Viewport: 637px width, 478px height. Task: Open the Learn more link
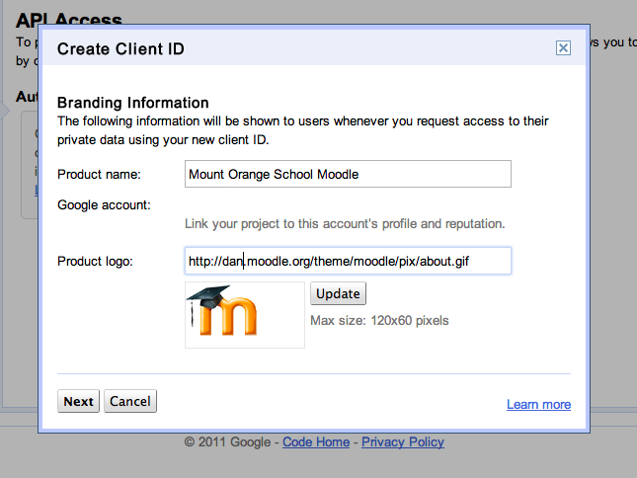pos(538,405)
